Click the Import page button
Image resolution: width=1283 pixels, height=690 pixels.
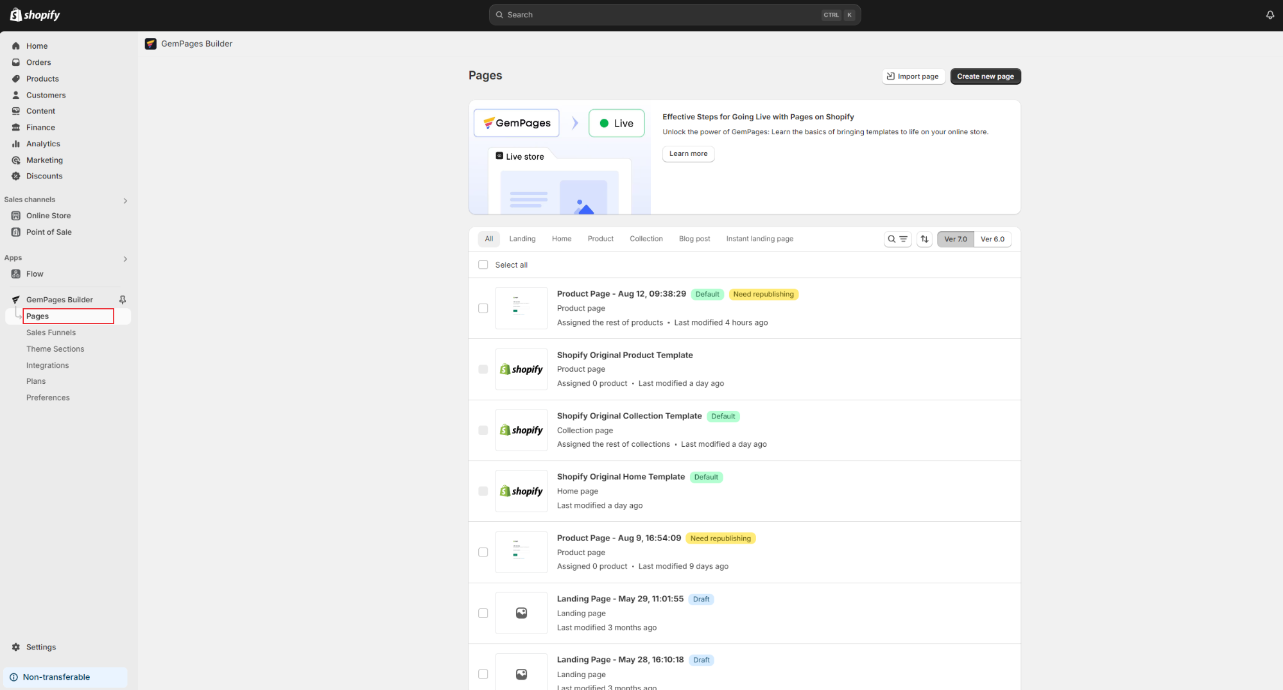coord(913,76)
